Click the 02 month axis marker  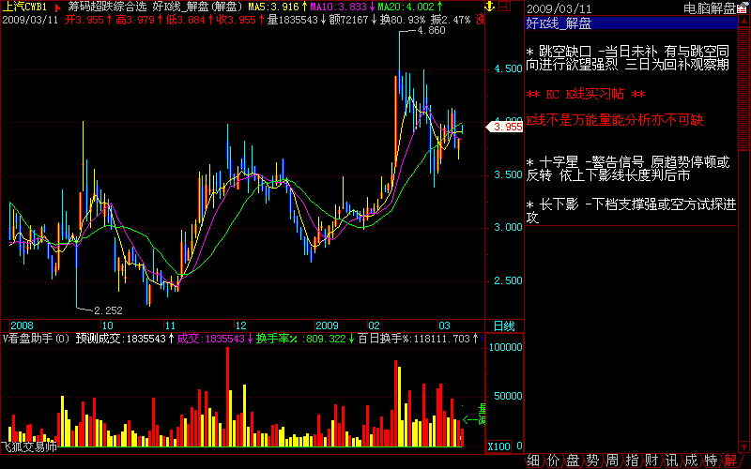pyautogui.click(x=374, y=325)
